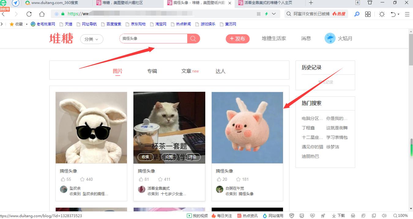
Task: Click the 消息 messages item
Action: tap(306, 38)
